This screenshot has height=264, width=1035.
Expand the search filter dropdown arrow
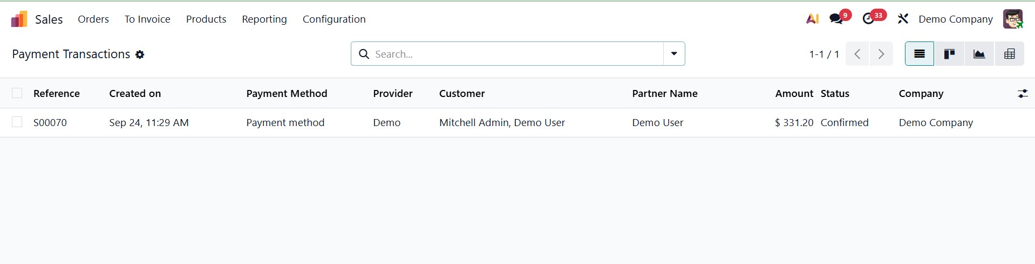(x=674, y=54)
